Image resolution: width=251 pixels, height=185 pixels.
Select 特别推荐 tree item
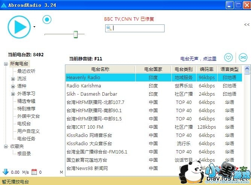[26, 109]
